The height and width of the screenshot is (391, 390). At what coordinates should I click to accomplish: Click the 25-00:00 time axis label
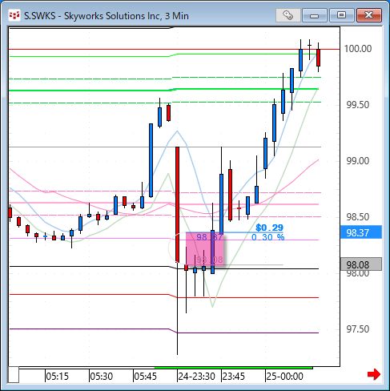284,377
